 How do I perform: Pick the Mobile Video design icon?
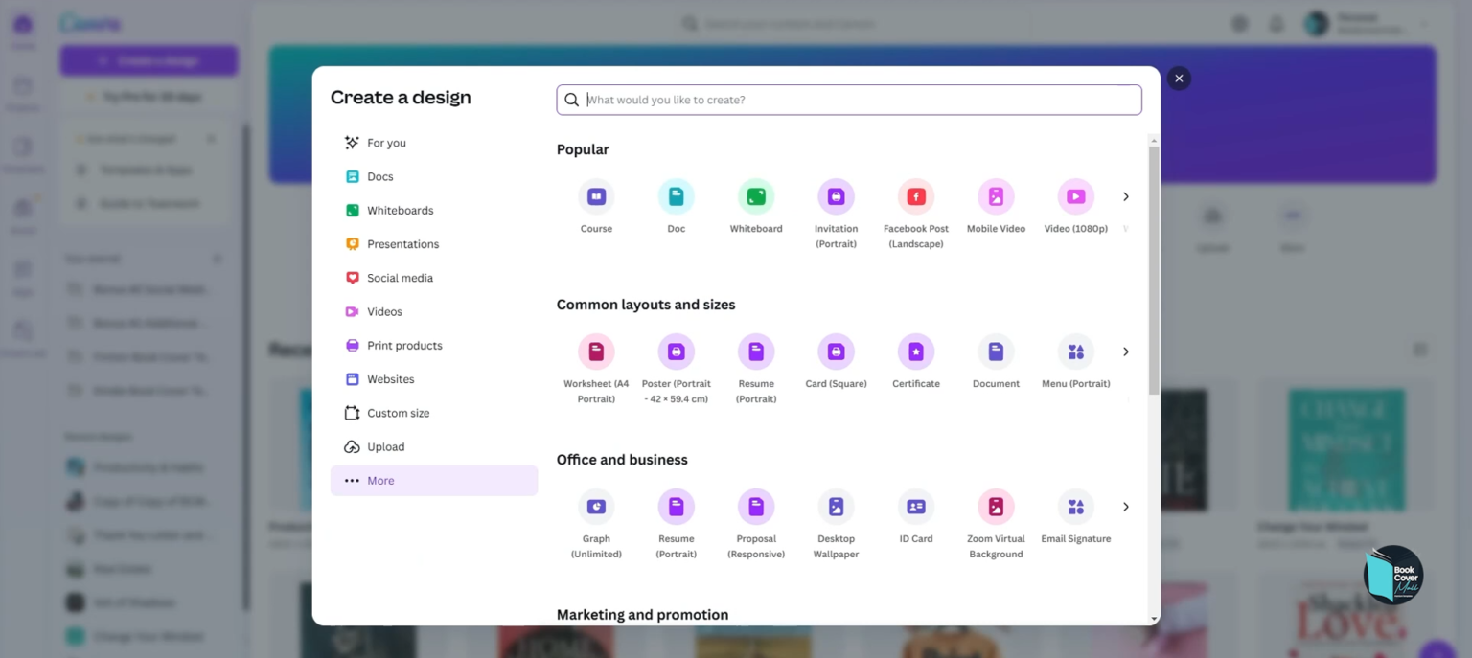(996, 197)
